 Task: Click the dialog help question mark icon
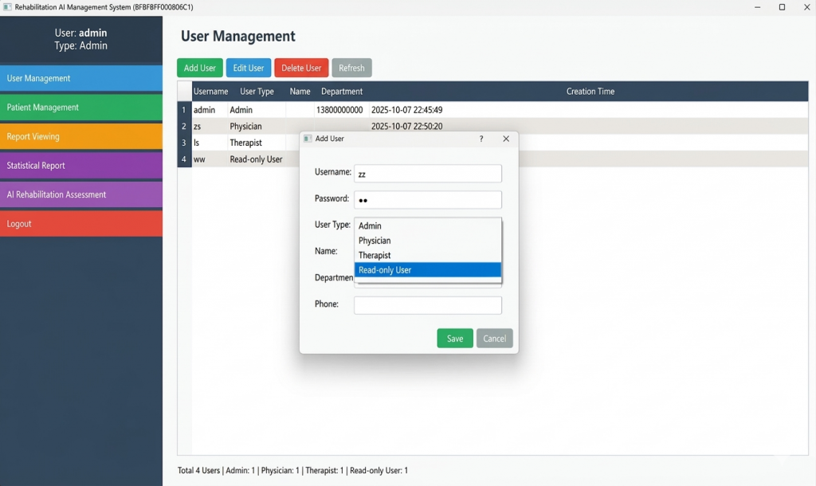[481, 139]
